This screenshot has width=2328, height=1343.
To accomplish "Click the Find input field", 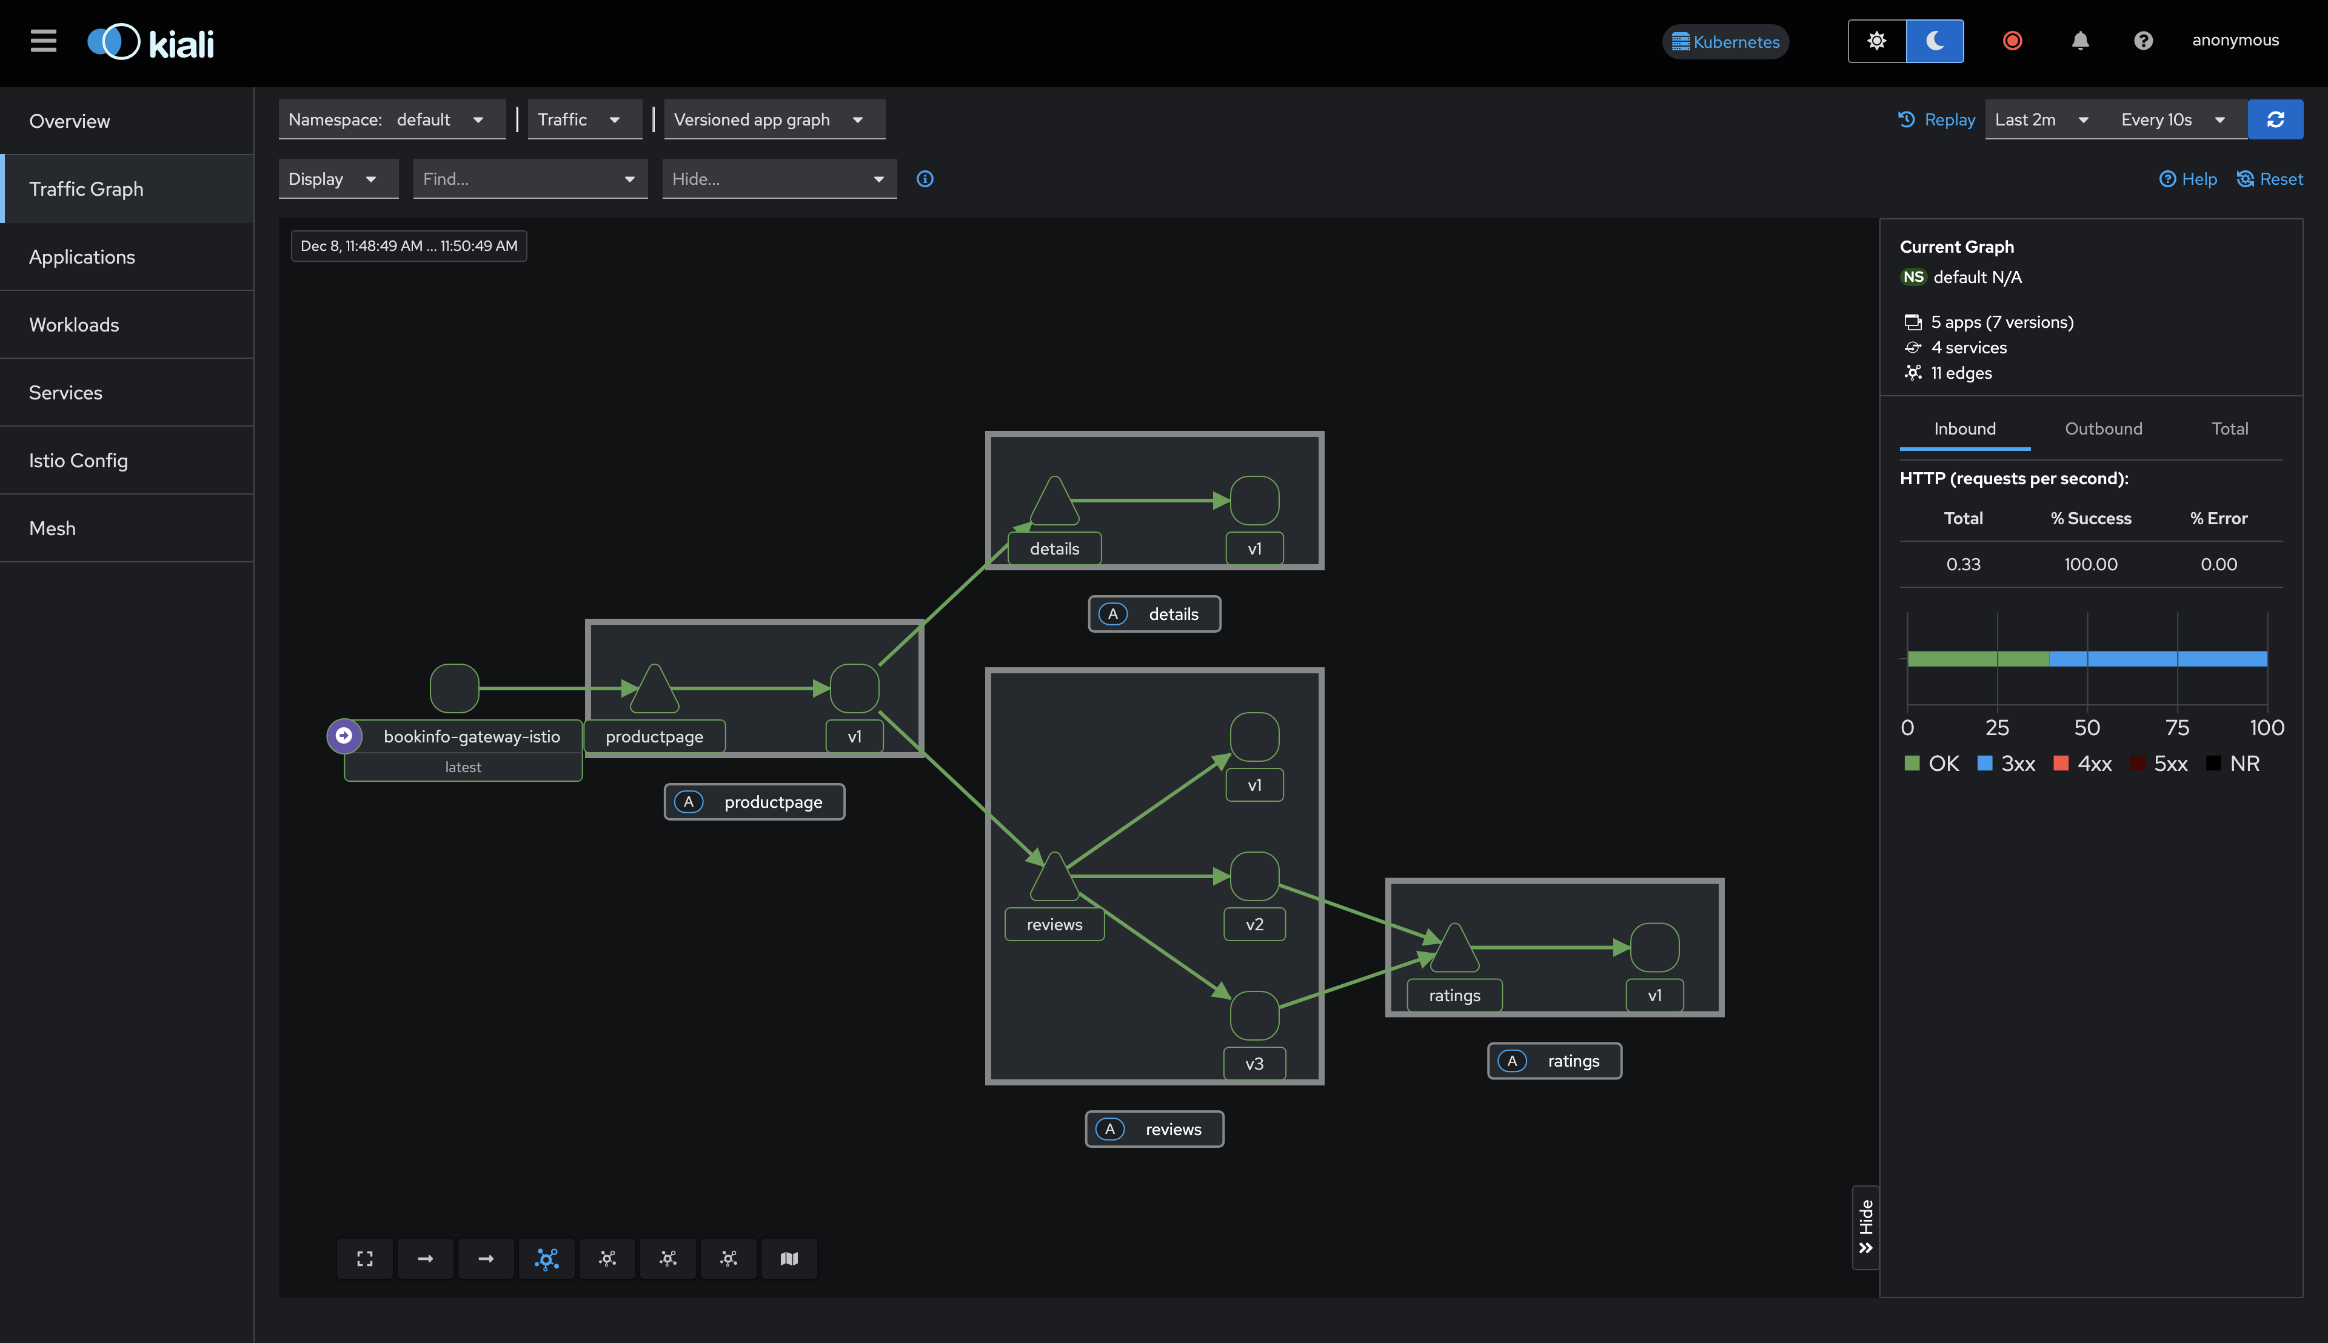I will (518, 179).
